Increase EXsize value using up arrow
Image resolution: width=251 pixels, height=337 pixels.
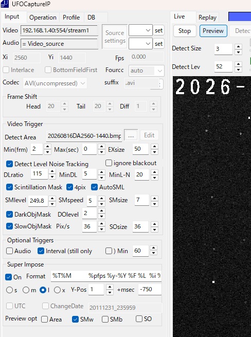tap(154, 147)
